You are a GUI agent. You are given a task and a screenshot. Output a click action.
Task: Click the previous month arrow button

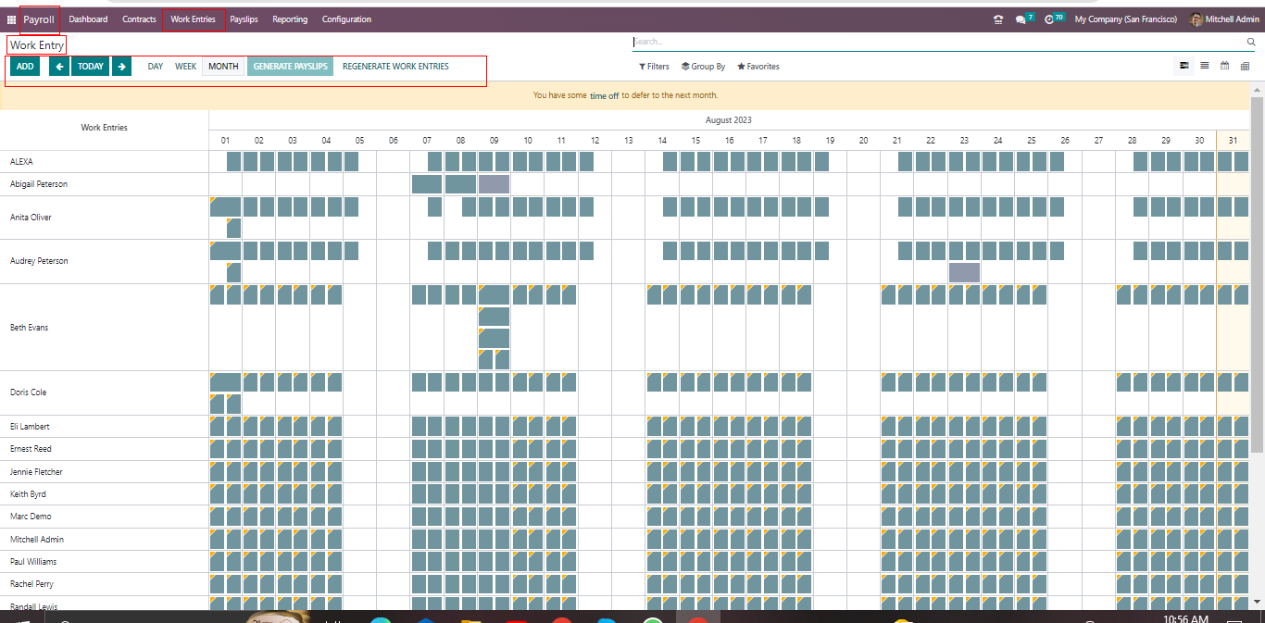[x=59, y=67]
